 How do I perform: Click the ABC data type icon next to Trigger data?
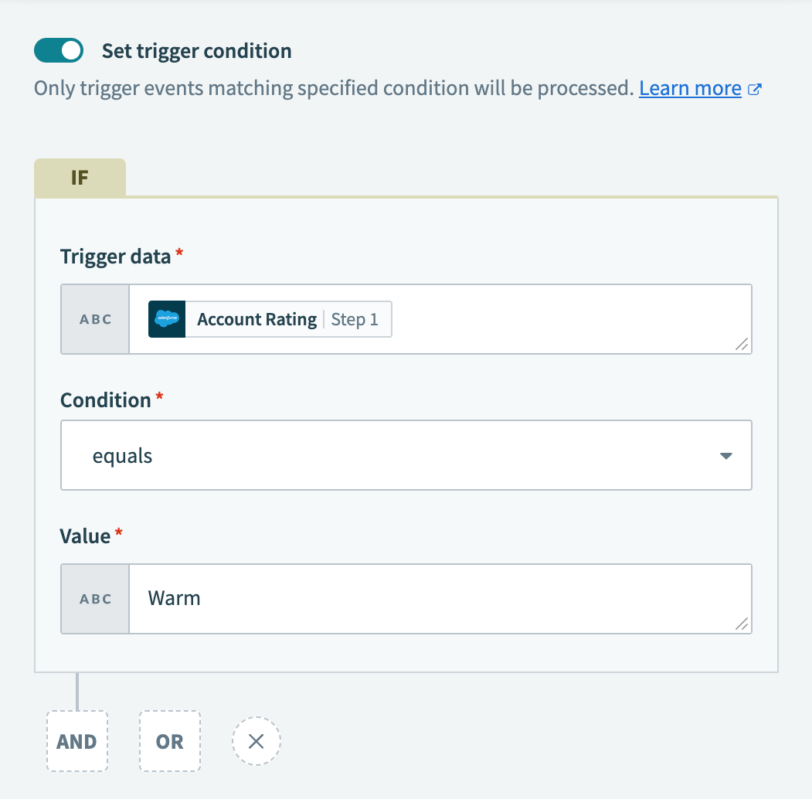pos(94,318)
